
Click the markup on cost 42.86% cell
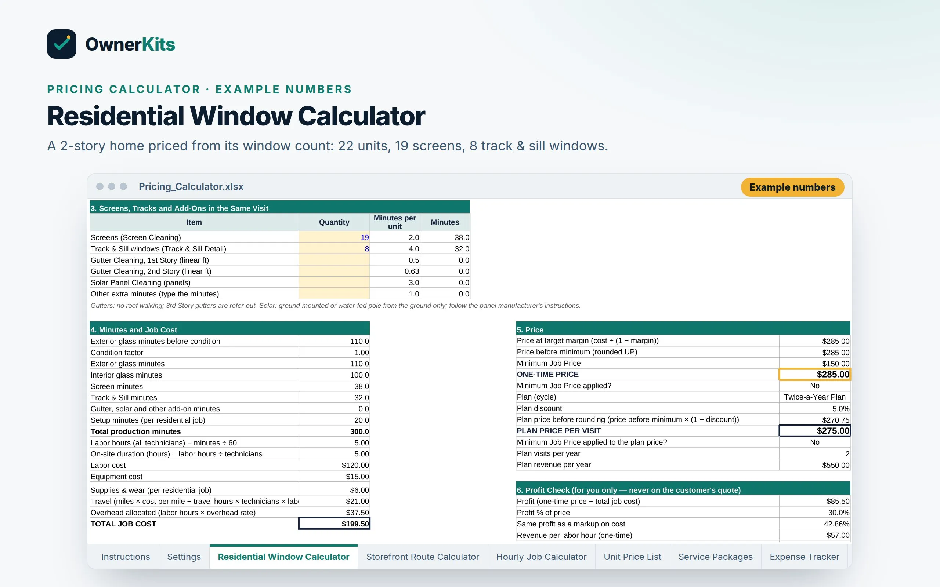[x=814, y=524]
